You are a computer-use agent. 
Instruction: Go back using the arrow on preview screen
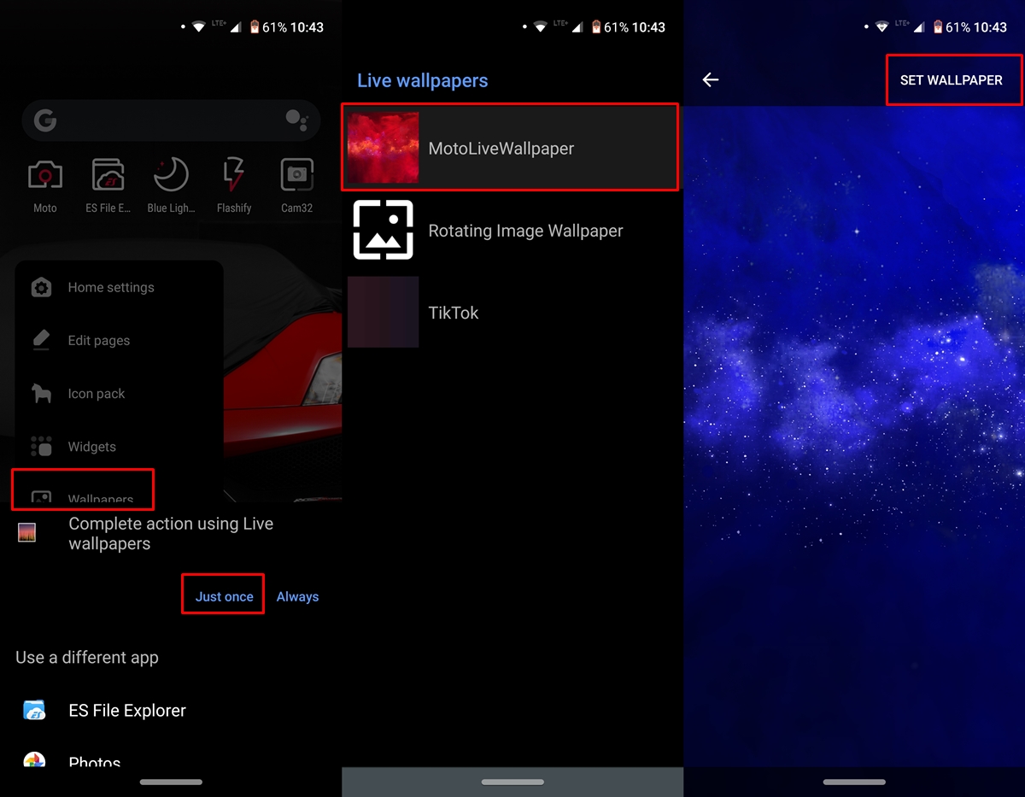[x=711, y=79]
